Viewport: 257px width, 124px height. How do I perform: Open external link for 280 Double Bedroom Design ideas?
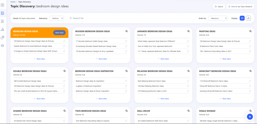[x=64, y=81]
